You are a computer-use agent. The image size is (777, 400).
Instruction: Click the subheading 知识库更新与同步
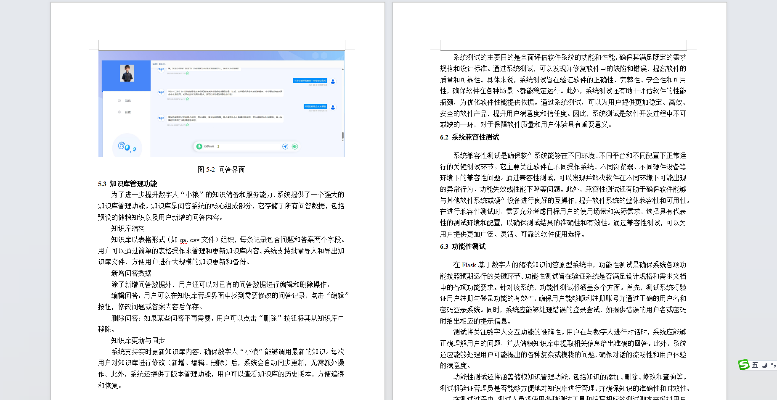click(138, 340)
